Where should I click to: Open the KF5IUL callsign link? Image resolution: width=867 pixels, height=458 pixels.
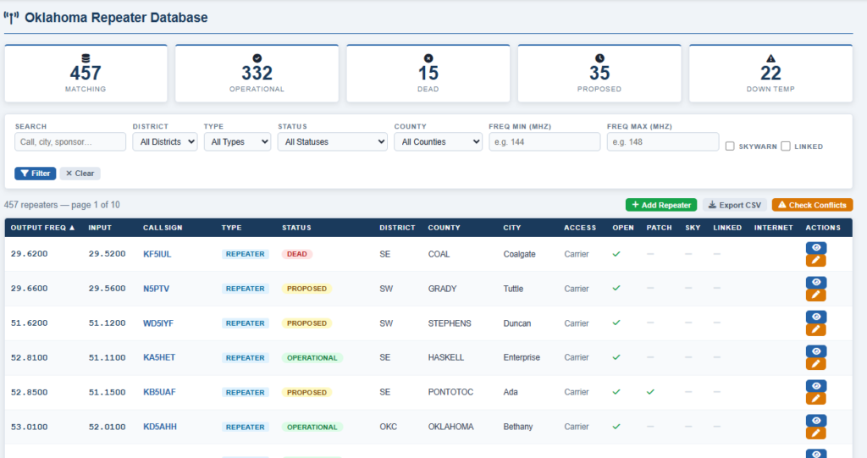159,254
